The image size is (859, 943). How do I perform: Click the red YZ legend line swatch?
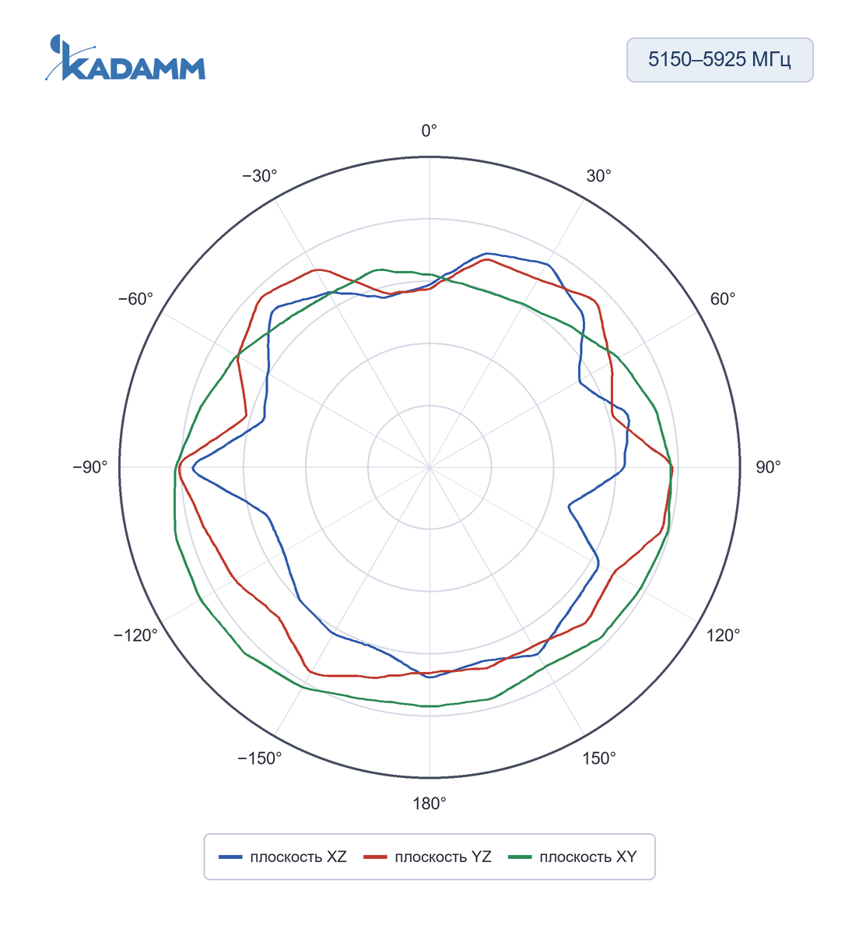[x=376, y=857]
